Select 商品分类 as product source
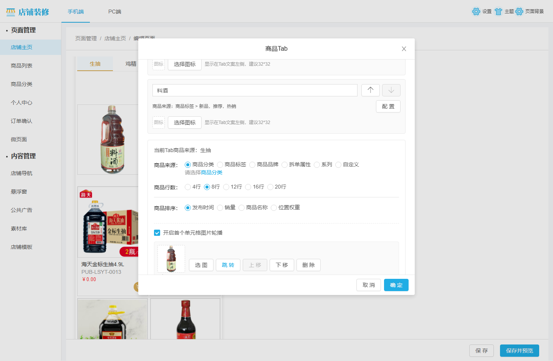This screenshot has height=361, width=553. [188, 165]
